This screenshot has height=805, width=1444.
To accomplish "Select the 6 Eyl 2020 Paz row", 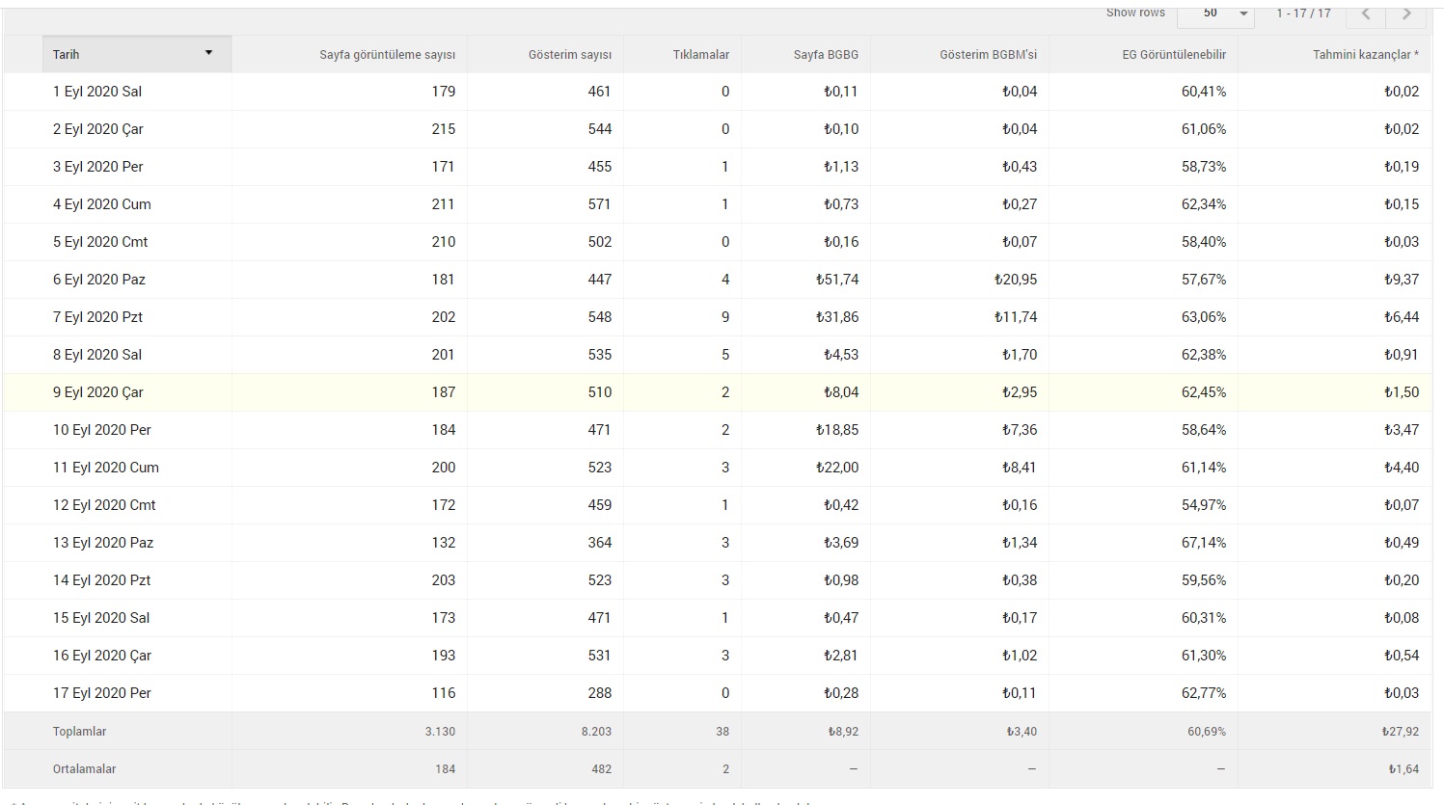I will click(718, 280).
